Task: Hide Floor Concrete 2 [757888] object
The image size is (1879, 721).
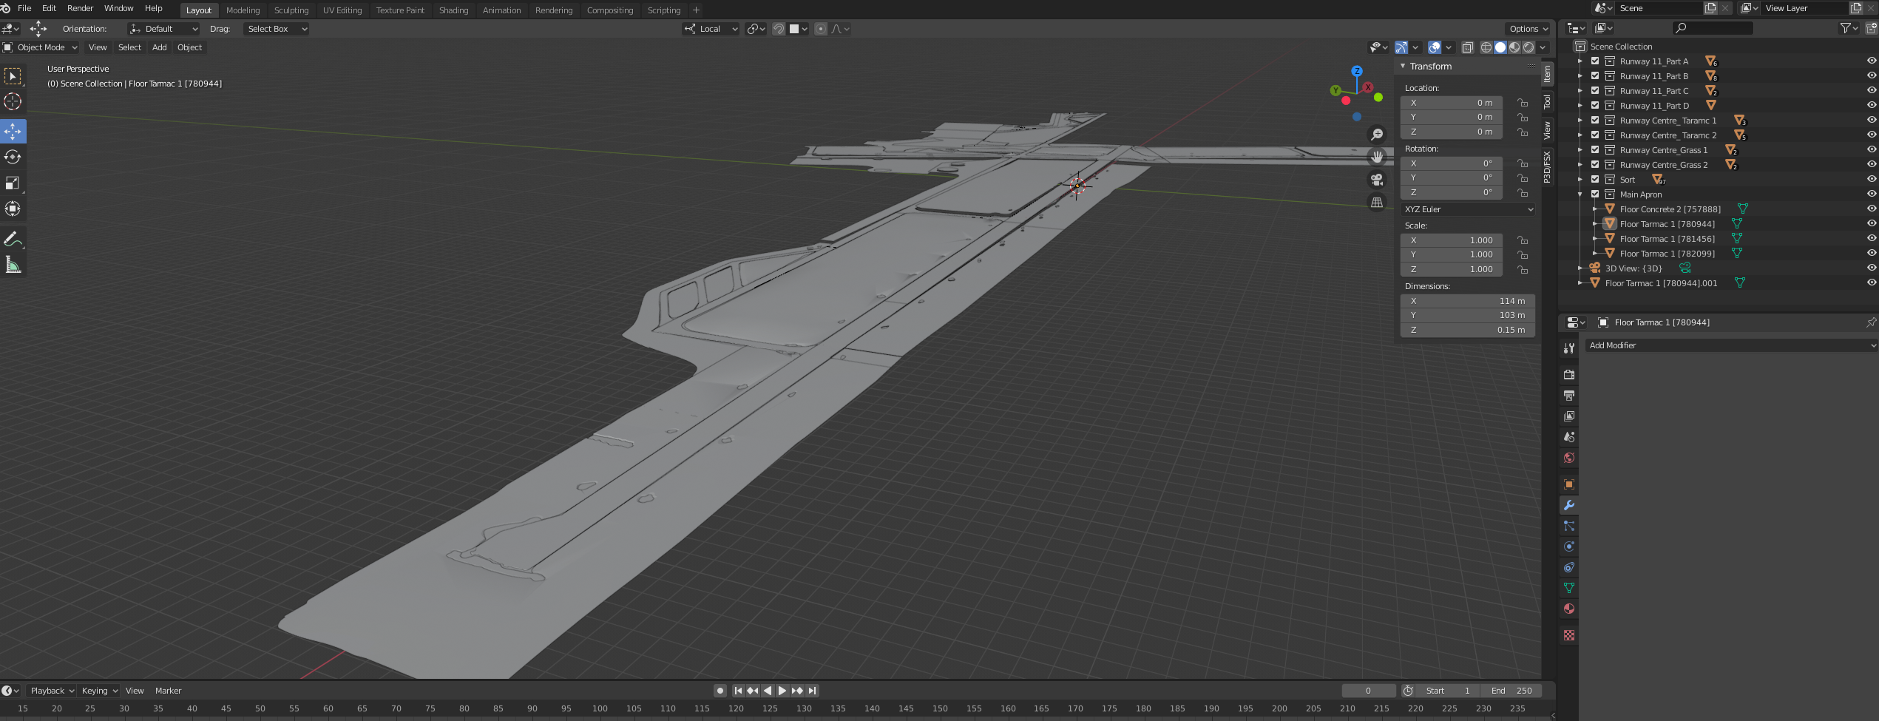Action: [x=1871, y=209]
